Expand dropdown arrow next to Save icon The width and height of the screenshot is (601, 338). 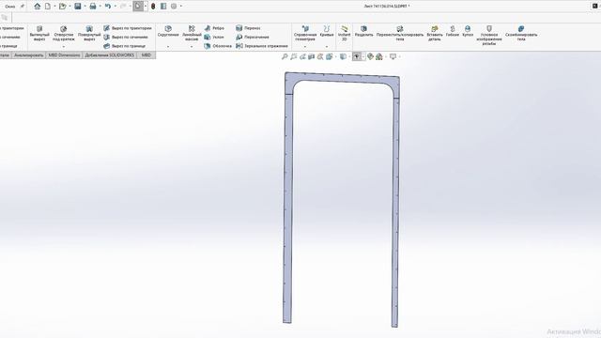(85, 7)
